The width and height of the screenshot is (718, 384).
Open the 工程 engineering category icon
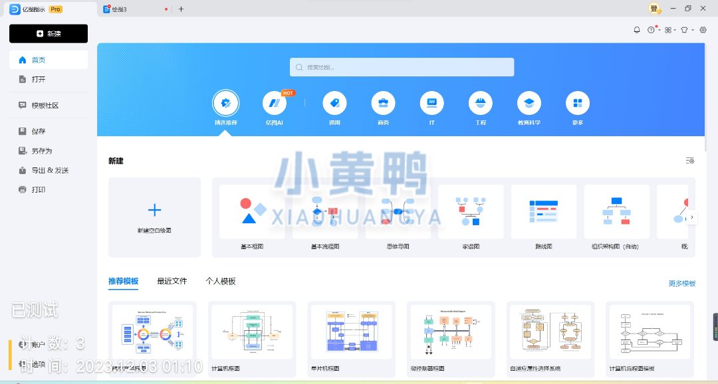pos(480,104)
